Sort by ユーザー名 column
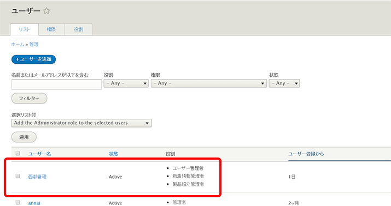 coord(40,154)
